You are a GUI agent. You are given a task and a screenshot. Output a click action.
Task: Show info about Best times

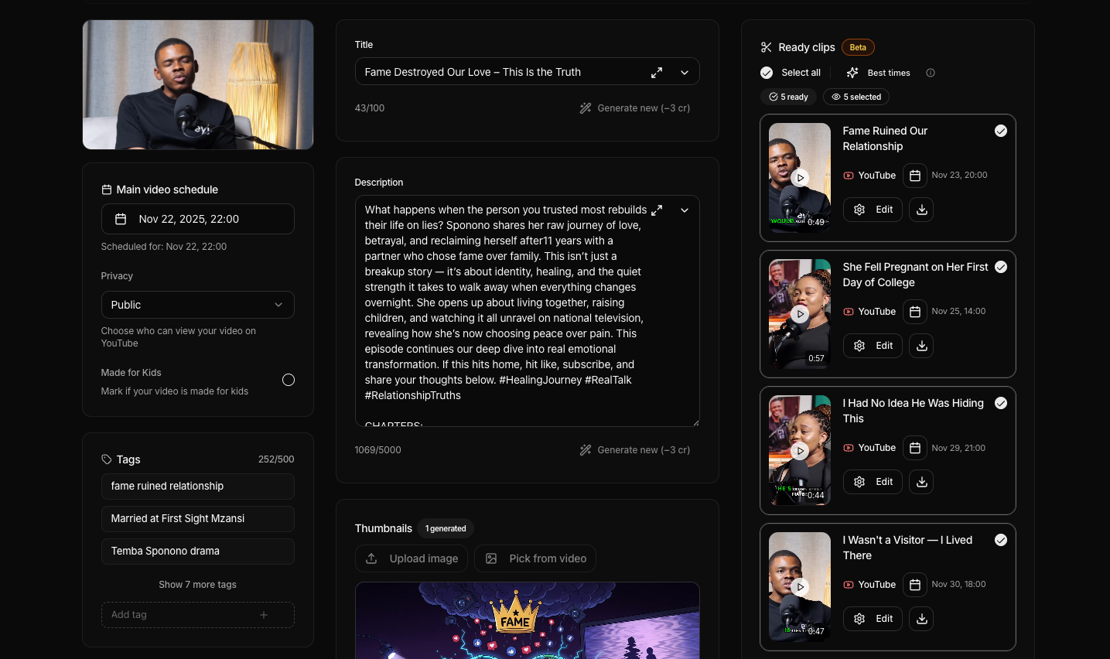[931, 73]
